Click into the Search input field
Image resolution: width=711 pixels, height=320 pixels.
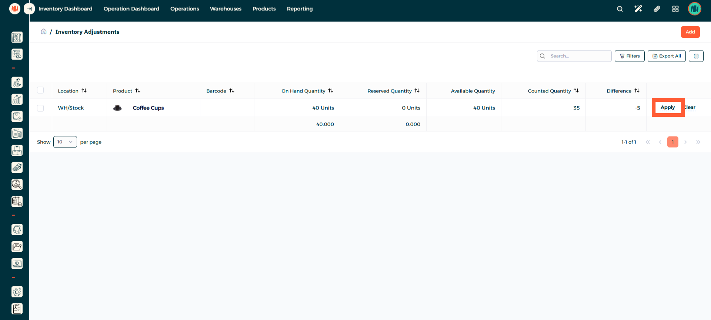[578, 56]
